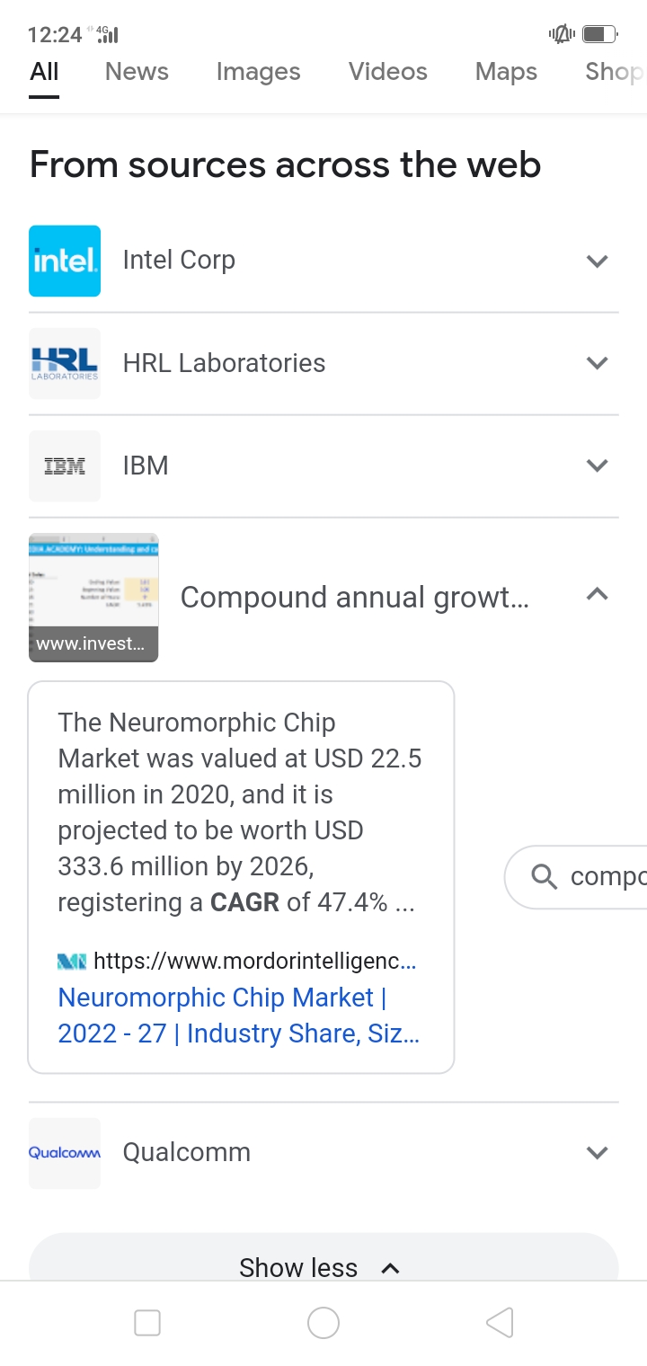Tap the investopedia thumbnail image
This screenshot has height=1366, width=647.
(93, 598)
